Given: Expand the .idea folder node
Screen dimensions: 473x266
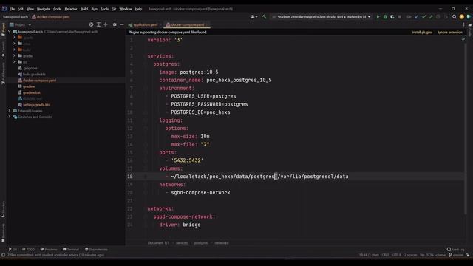Looking at the screenshot, I should 14,44.
